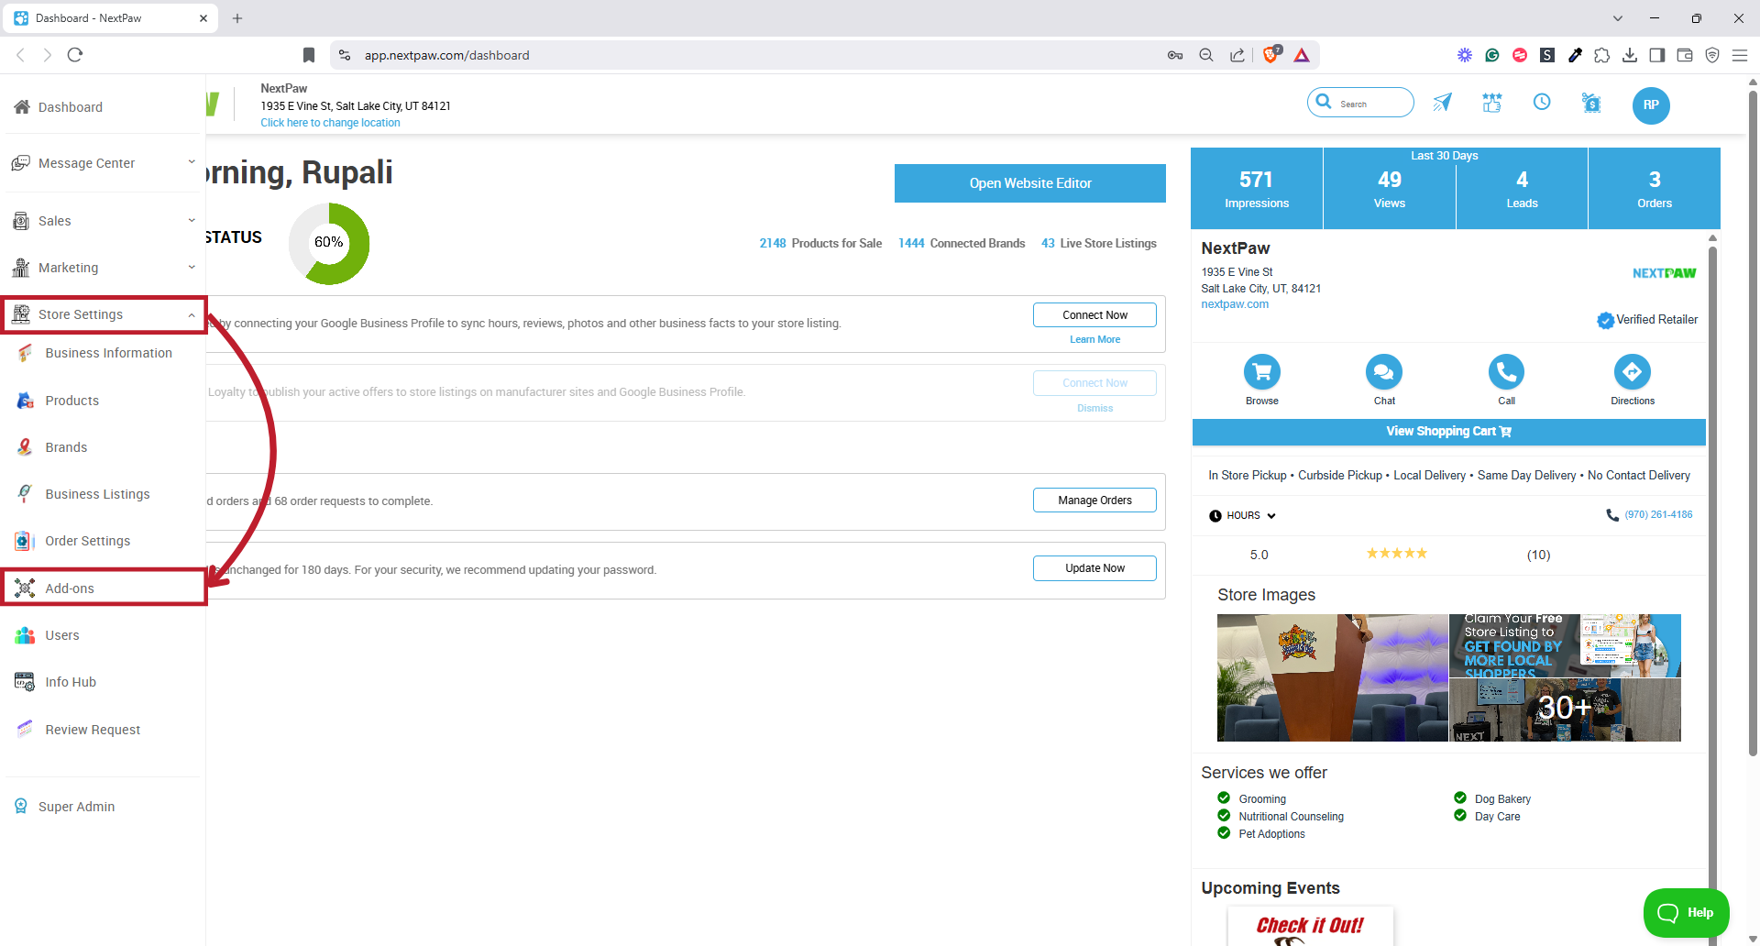Screen dimensions: 1760x946
Task: Click the Users group icon
Action: point(25,635)
